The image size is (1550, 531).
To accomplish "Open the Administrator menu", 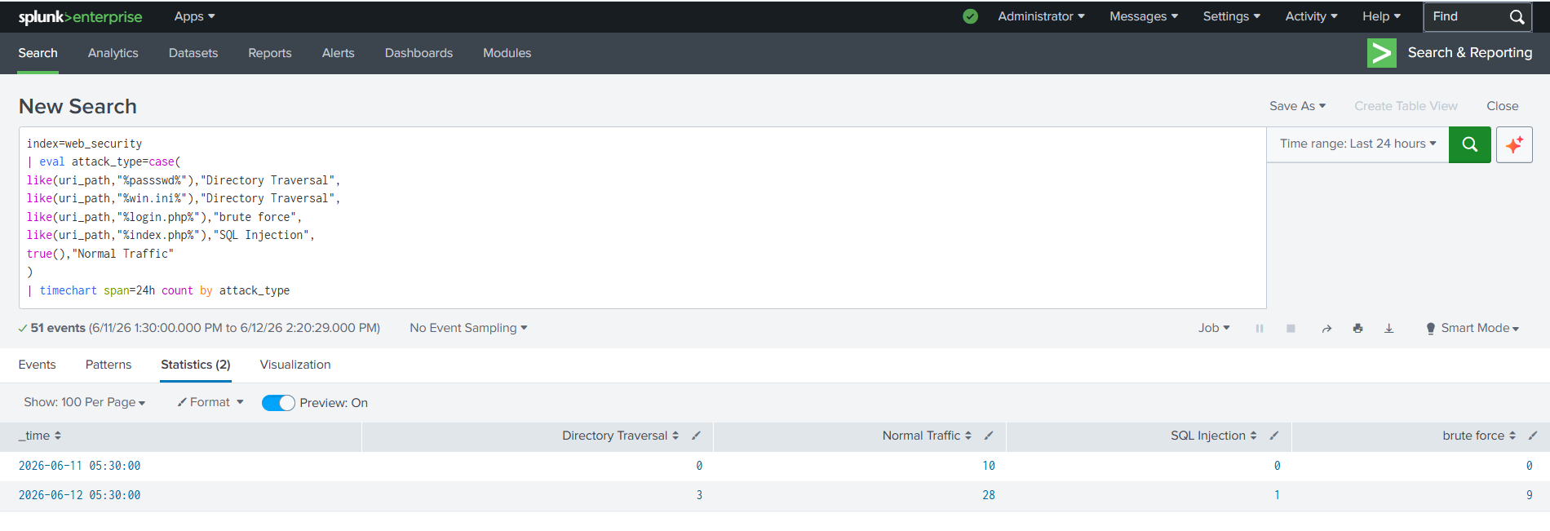I will (x=1041, y=16).
